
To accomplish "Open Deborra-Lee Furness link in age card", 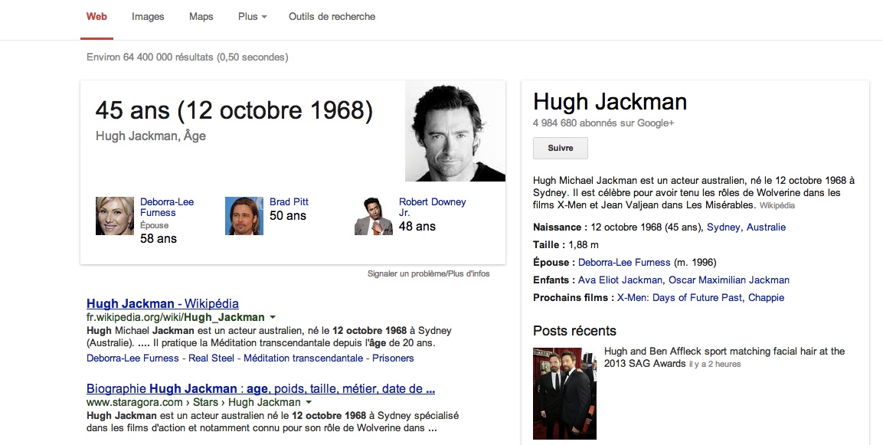I will (167, 208).
